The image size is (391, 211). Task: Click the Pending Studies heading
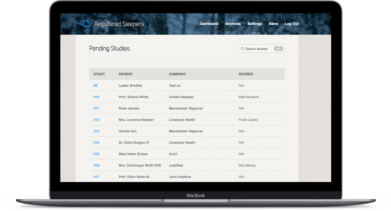point(110,49)
